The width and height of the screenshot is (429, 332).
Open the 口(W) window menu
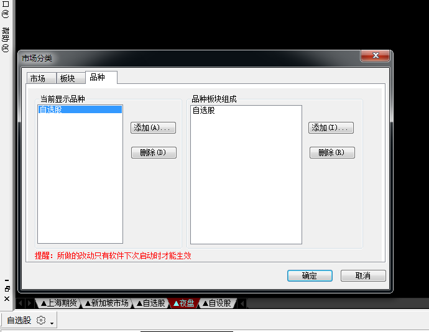(x=6, y=9)
